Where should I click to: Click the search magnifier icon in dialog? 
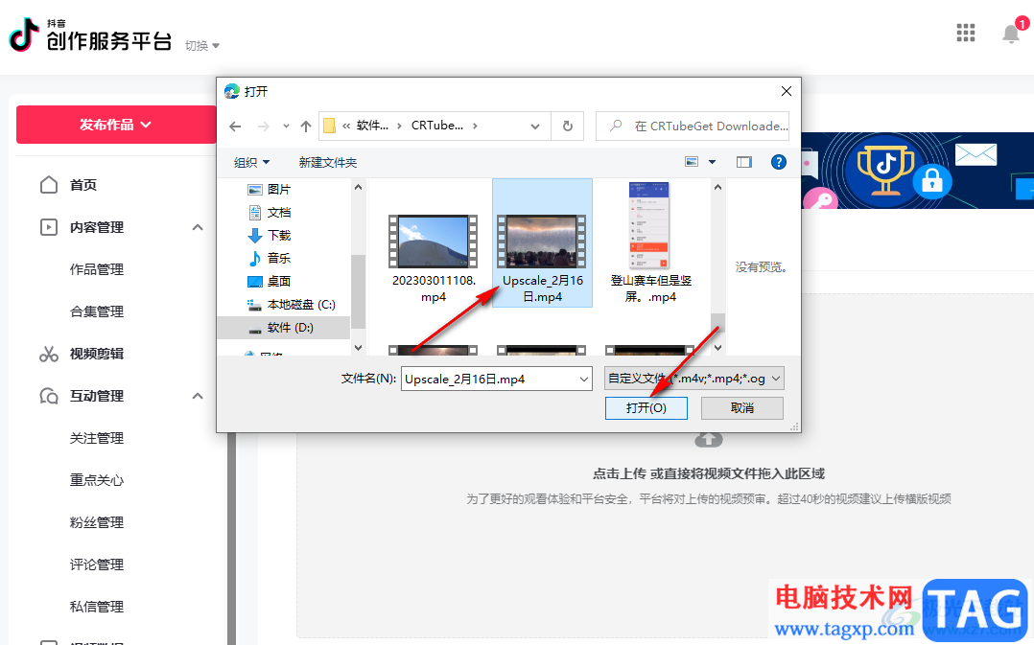pos(616,126)
